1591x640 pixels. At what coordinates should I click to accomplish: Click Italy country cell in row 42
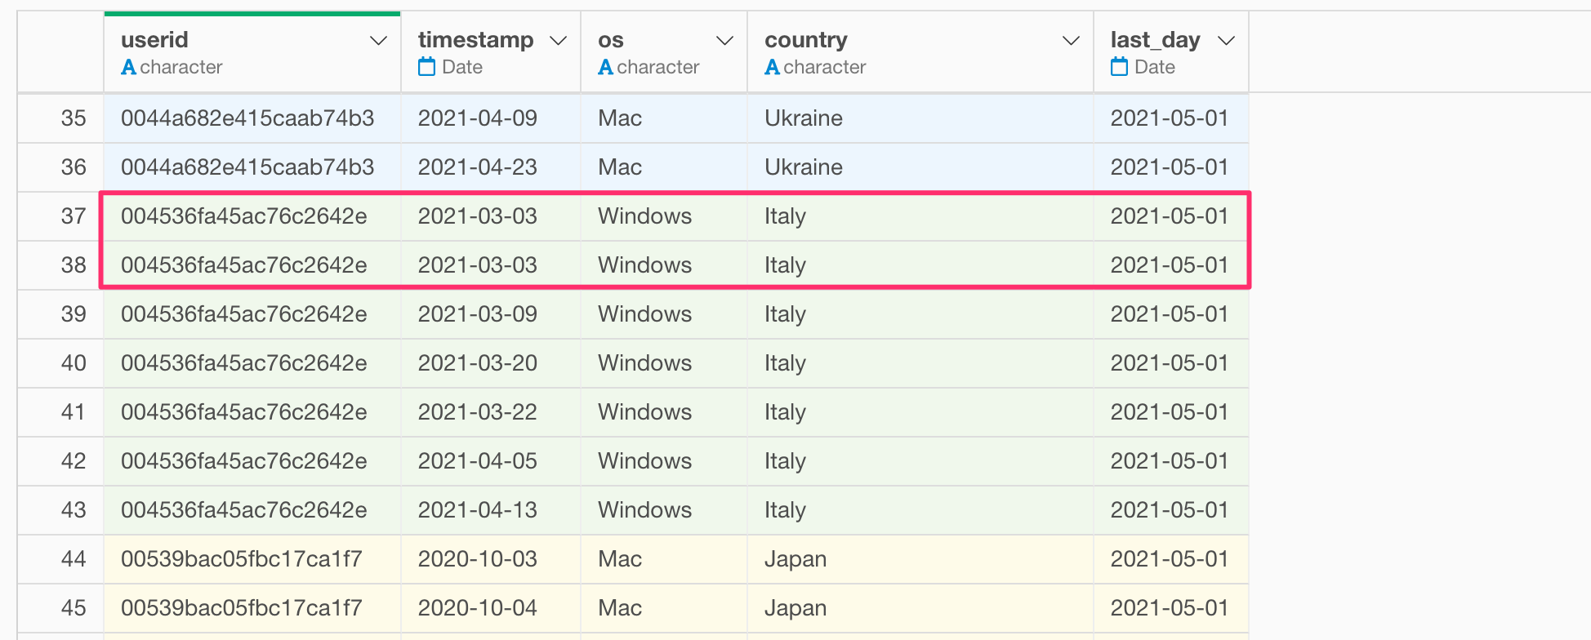coord(920,461)
